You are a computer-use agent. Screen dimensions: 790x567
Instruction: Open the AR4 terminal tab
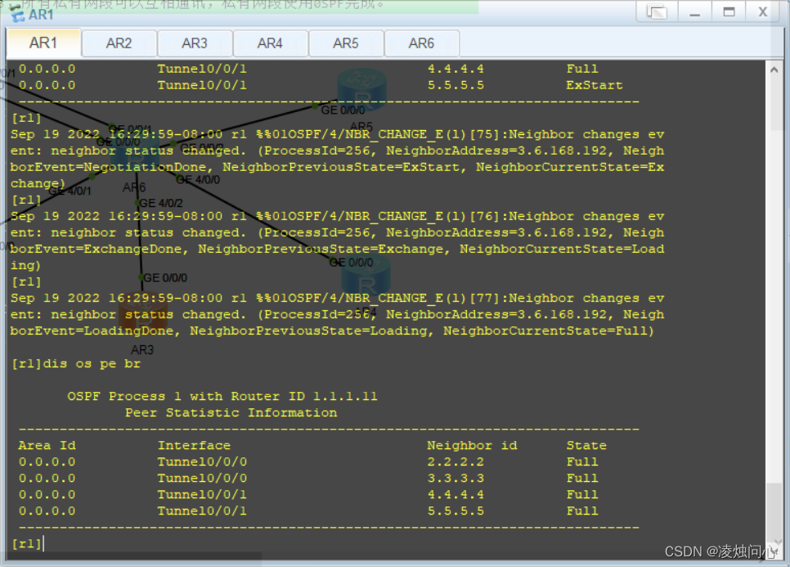click(270, 43)
